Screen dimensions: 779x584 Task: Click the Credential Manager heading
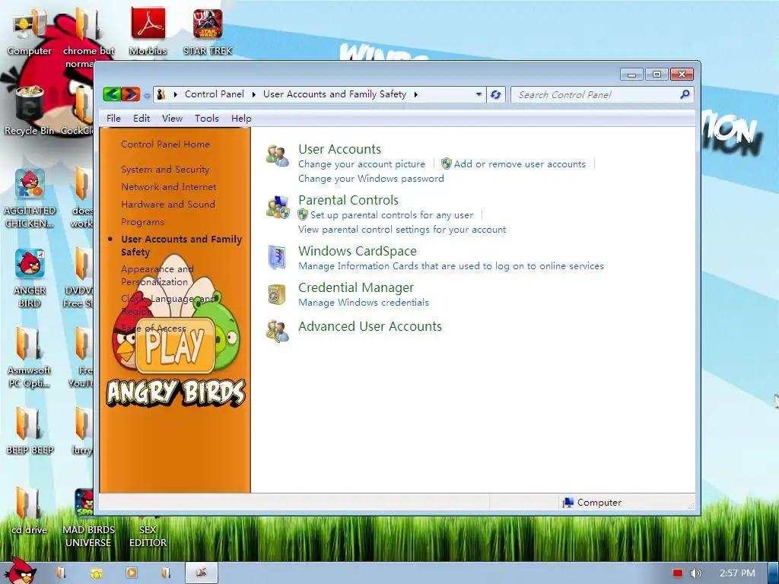356,287
